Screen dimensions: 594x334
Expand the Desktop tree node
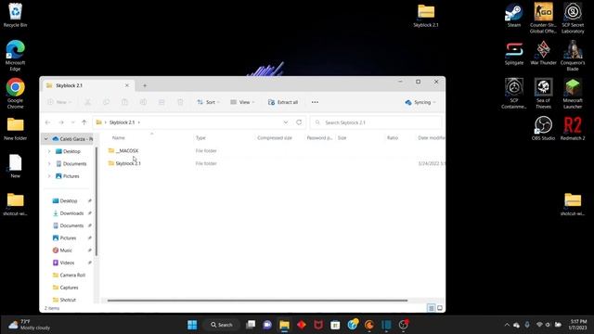click(x=49, y=151)
